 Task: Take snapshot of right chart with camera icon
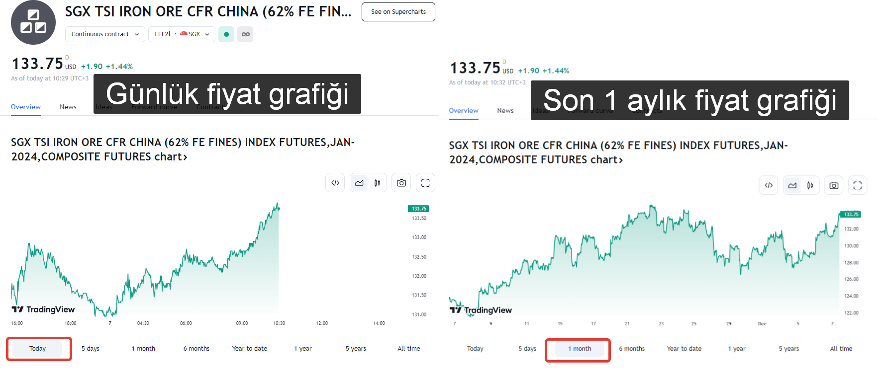click(x=834, y=185)
